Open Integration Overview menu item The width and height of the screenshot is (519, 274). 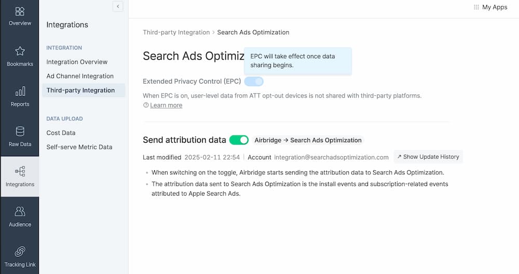click(77, 62)
